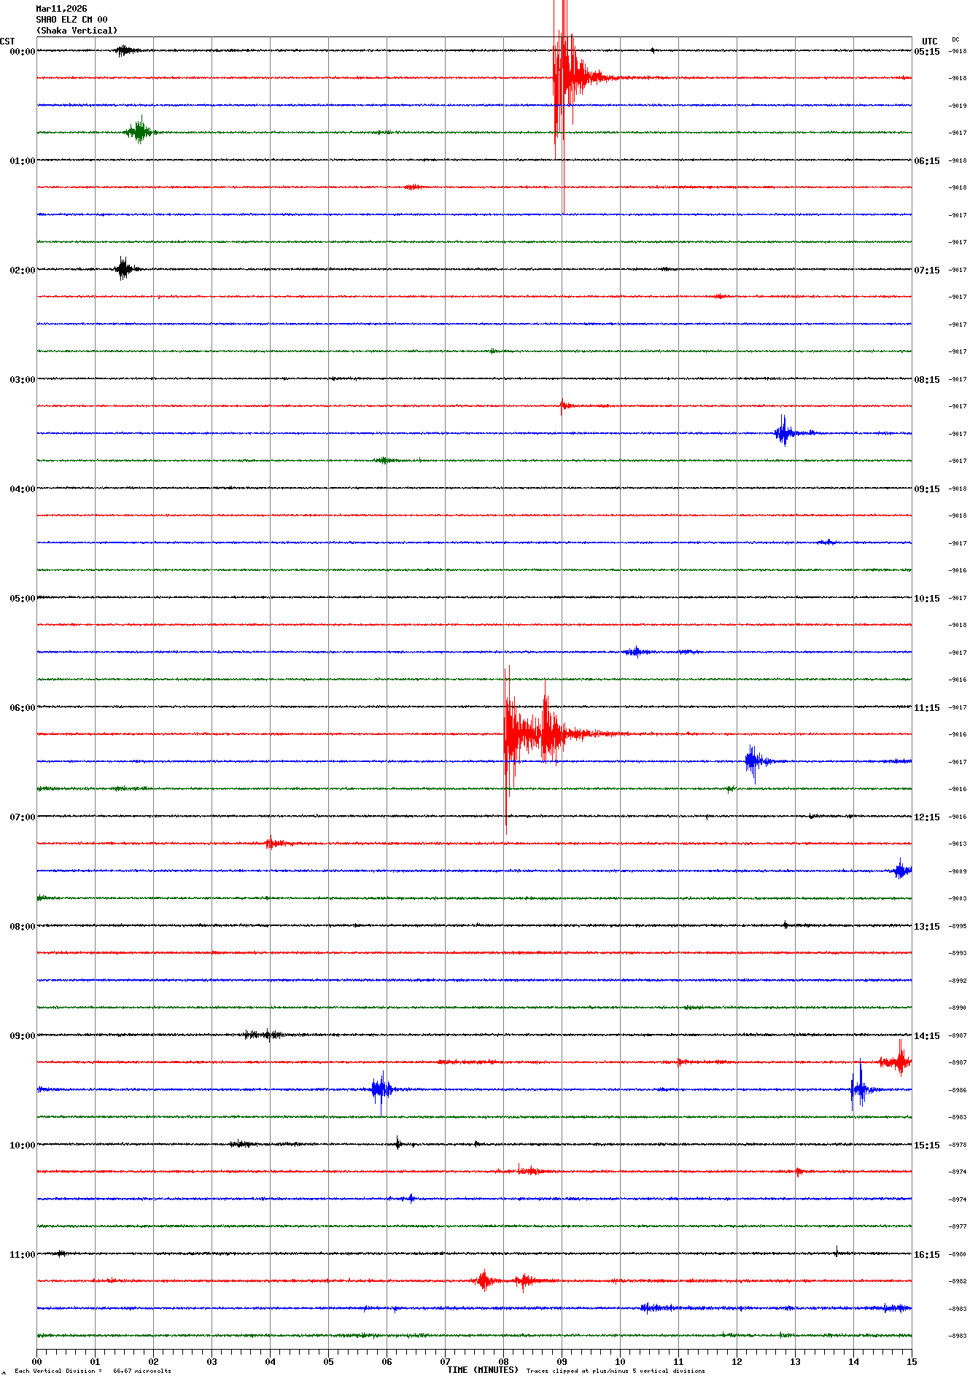Select the black burst on the 02:00 trace
Image resolution: width=970 pixels, height=1381 pixels.
tap(123, 268)
